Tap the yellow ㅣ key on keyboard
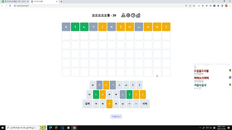Screen dimensions: 232x130 coord(143,94)
